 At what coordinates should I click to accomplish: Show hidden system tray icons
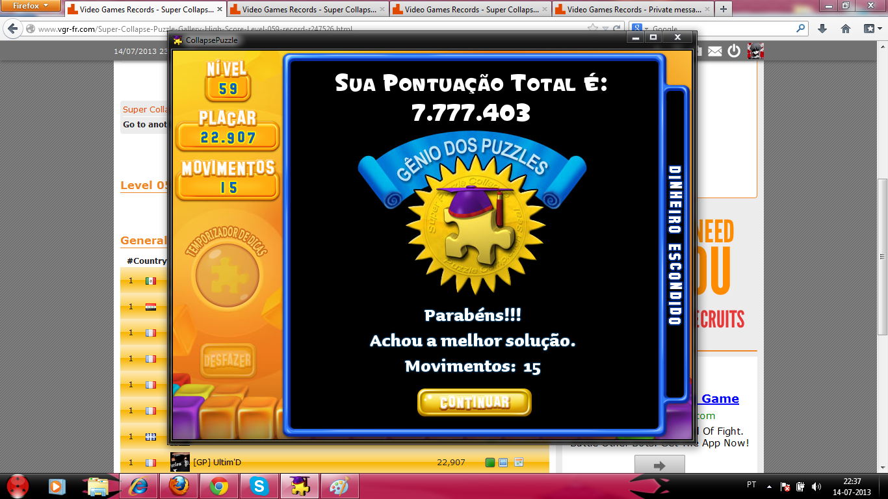tap(769, 486)
